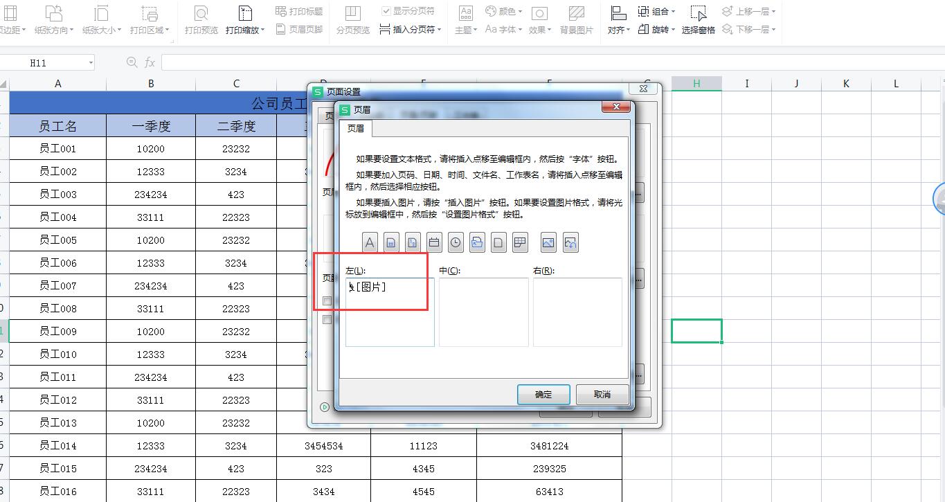Image resolution: width=945 pixels, height=502 pixels.
Task: Click the Font (A) button in header dialog
Action: coord(370,242)
